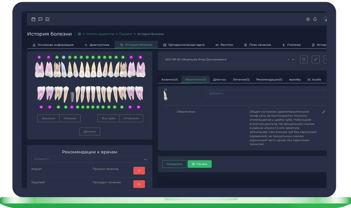Select tooth number 18 badge

(39, 57)
